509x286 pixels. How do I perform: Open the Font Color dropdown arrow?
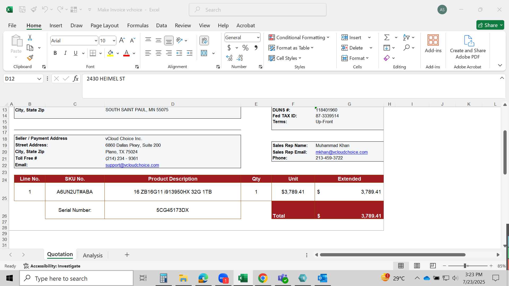click(134, 53)
